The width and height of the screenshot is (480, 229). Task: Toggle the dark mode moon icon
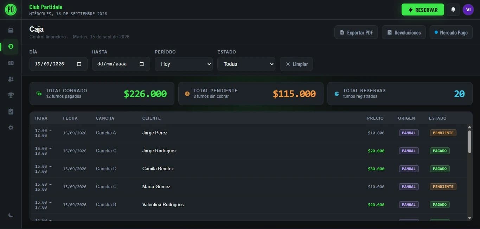point(11,215)
